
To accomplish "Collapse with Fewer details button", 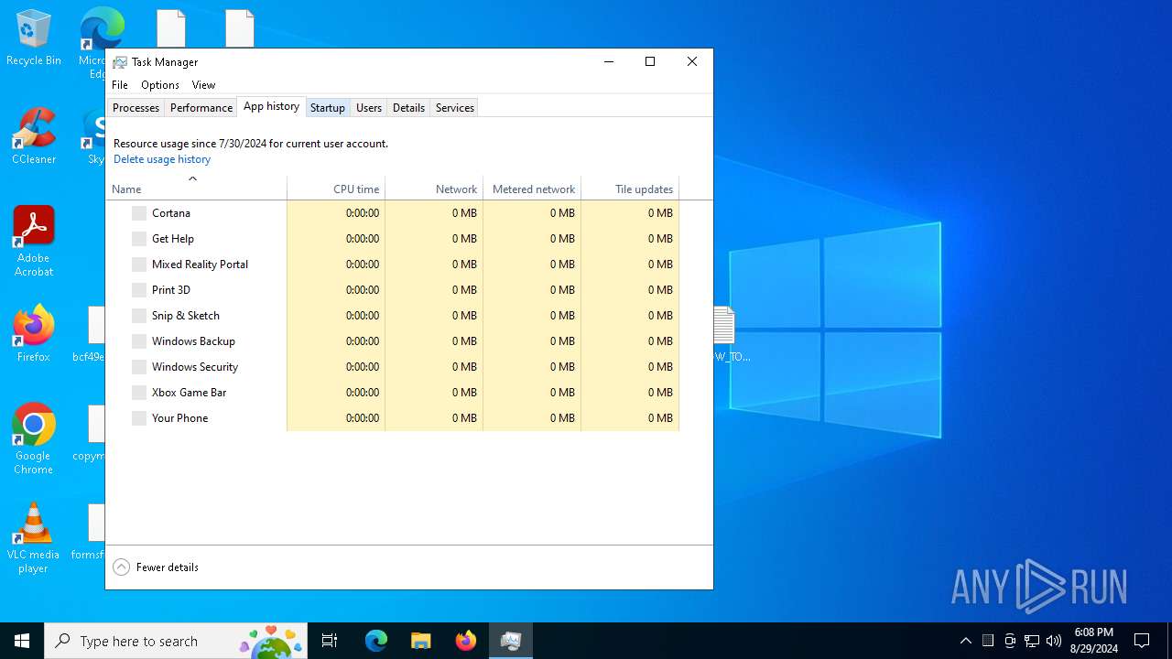I will (x=156, y=567).
